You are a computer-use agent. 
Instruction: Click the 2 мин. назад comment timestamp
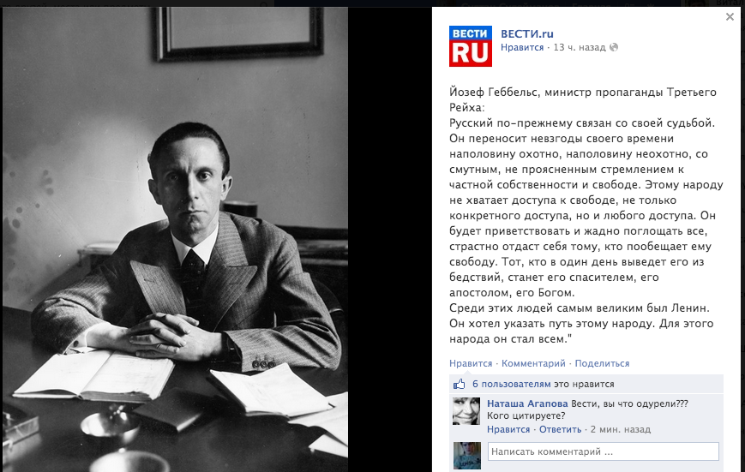click(x=621, y=429)
